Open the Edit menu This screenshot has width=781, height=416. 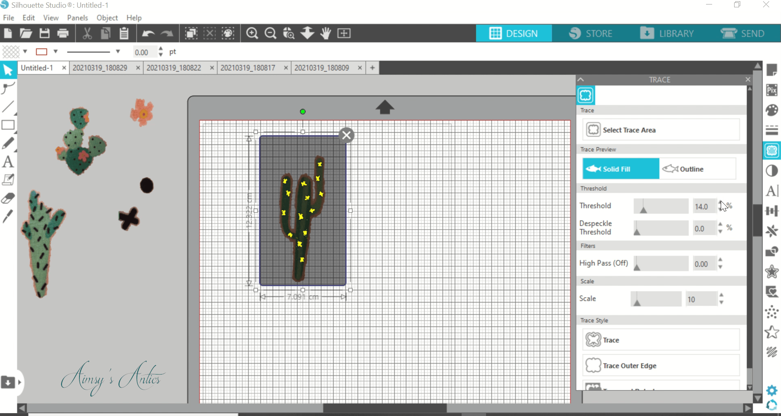click(29, 18)
